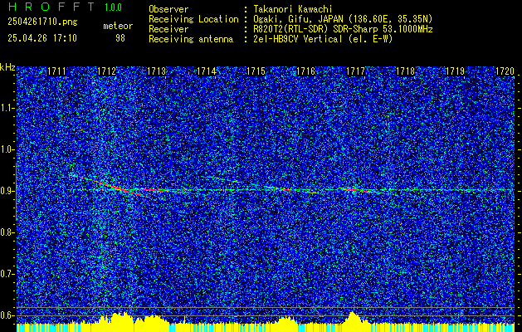Click the meteor count label
Viewport: 522px width, 332px height.
(118, 26)
